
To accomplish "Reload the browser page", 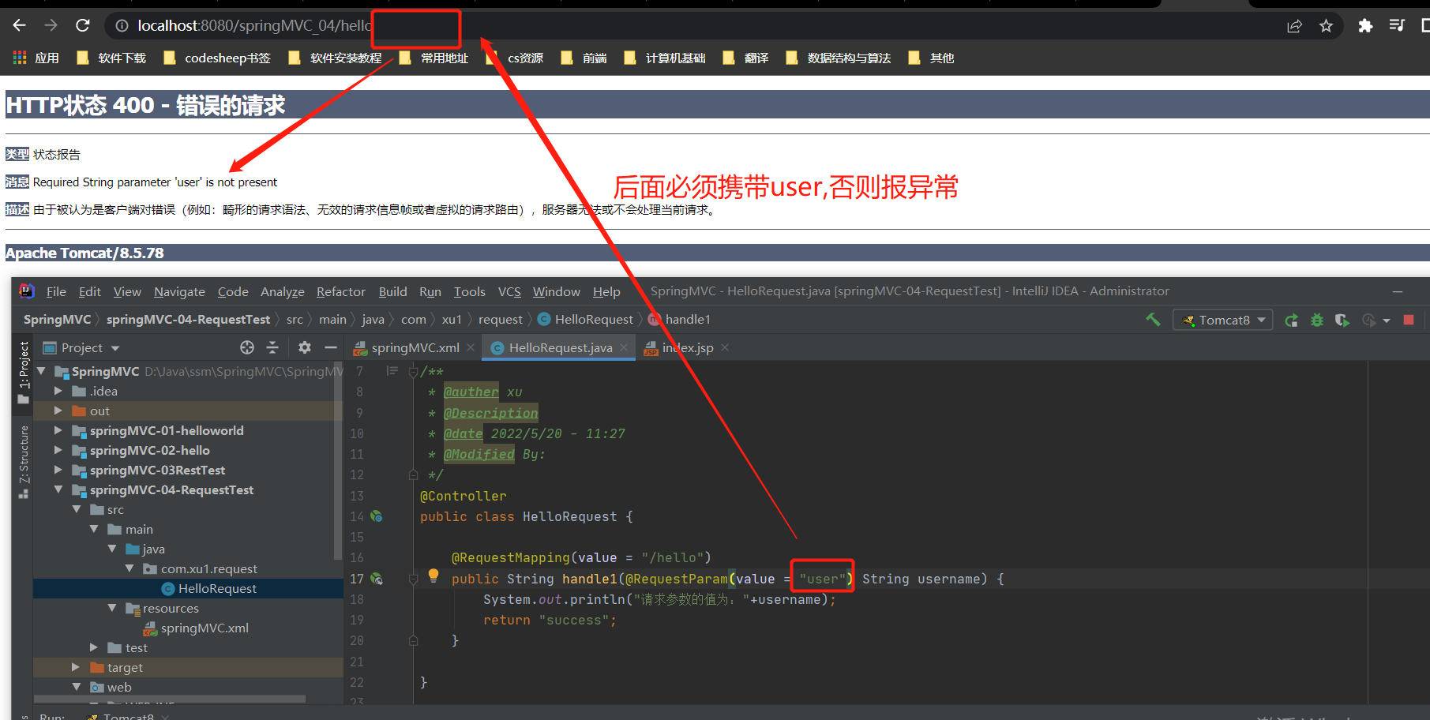I will coord(82,26).
